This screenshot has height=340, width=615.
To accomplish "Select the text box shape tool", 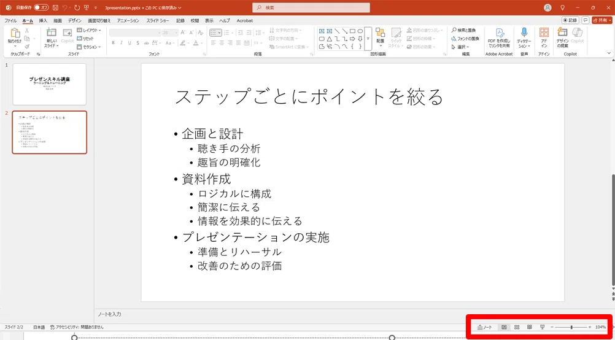I will [322, 31].
